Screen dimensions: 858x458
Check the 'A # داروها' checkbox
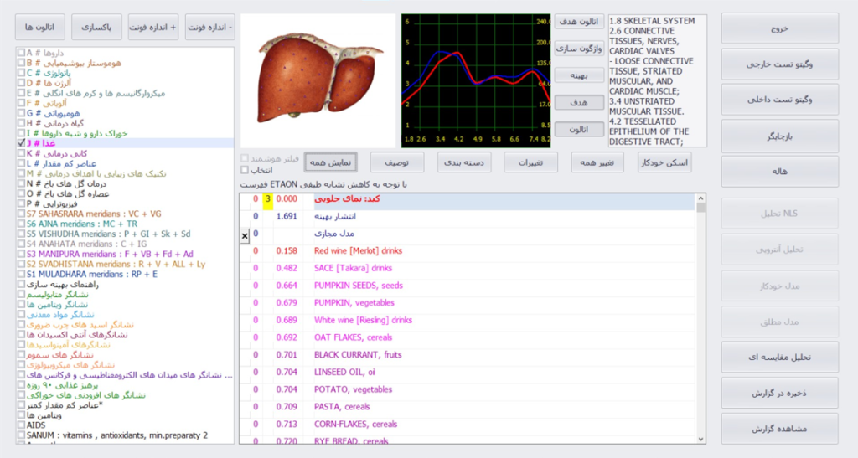tap(20, 52)
